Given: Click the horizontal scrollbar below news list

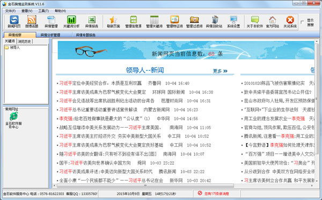Looking at the screenshot, I should (145, 186).
